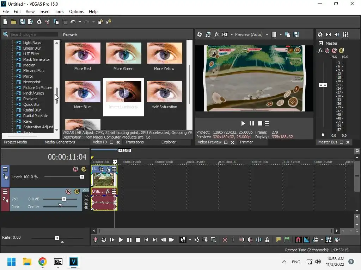Toggle loop playback in transport bar
The width and height of the screenshot is (361, 270).
pyautogui.click(x=104, y=240)
